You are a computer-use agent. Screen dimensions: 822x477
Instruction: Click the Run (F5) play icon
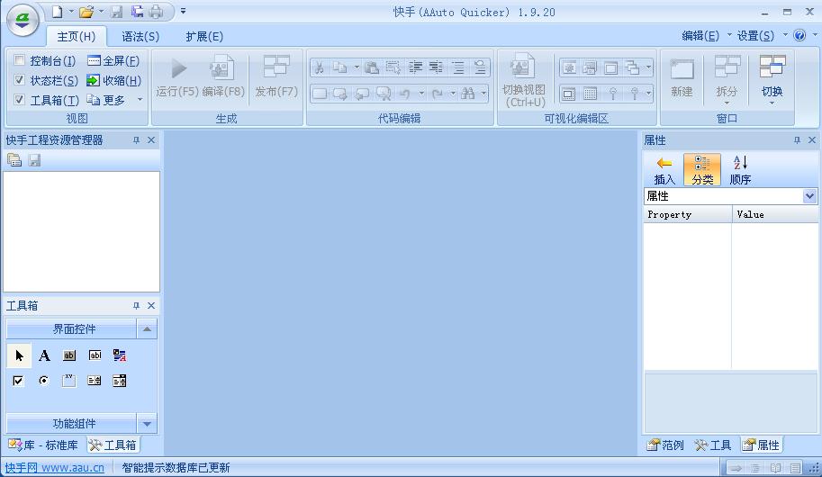pyautogui.click(x=178, y=68)
